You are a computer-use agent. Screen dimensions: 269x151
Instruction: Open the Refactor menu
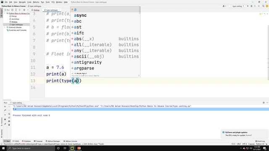[36, 2]
